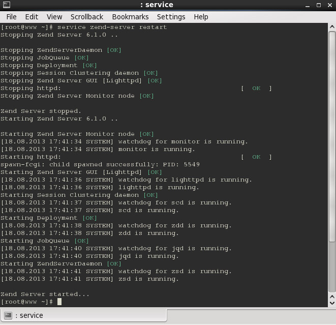Open the File menu

coord(11,17)
